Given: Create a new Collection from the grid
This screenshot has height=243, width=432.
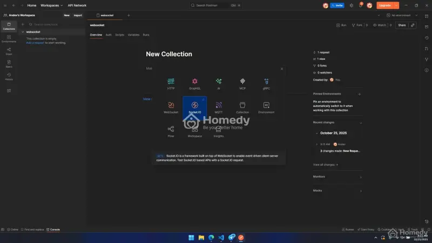Looking at the screenshot, I should point(242,107).
